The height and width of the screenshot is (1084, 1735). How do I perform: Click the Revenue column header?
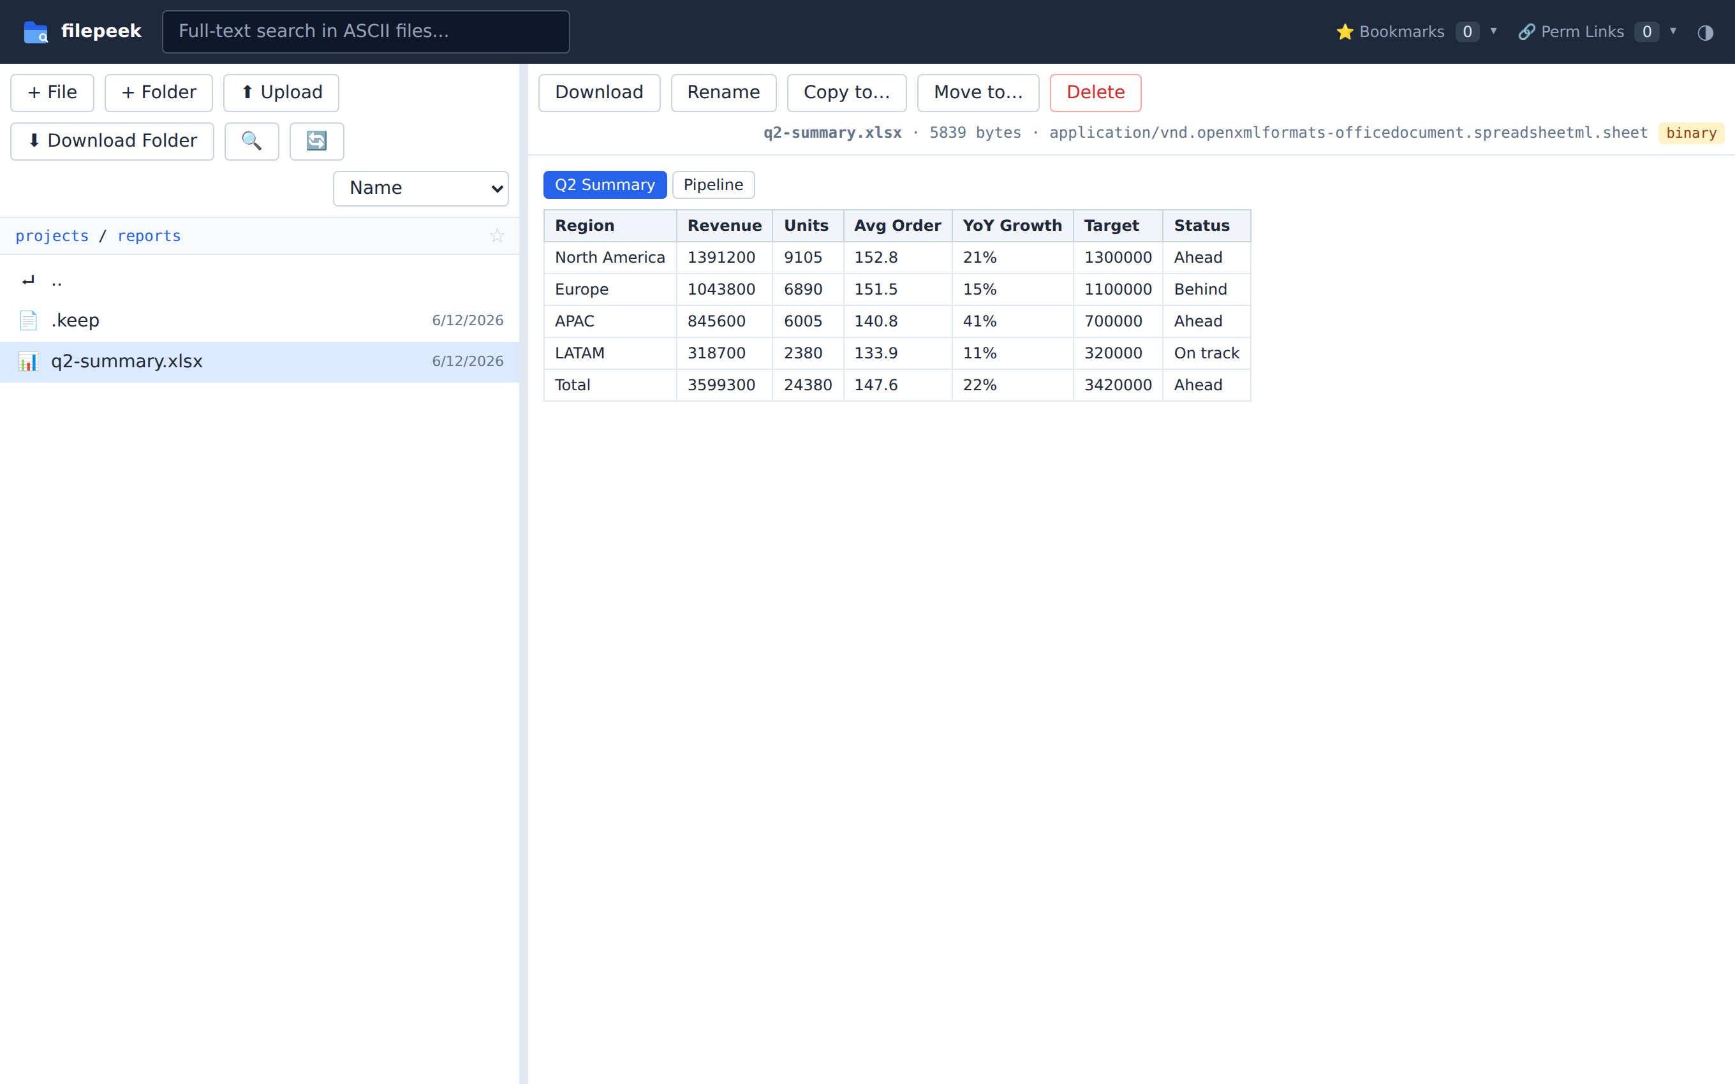(x=724, y=226)
